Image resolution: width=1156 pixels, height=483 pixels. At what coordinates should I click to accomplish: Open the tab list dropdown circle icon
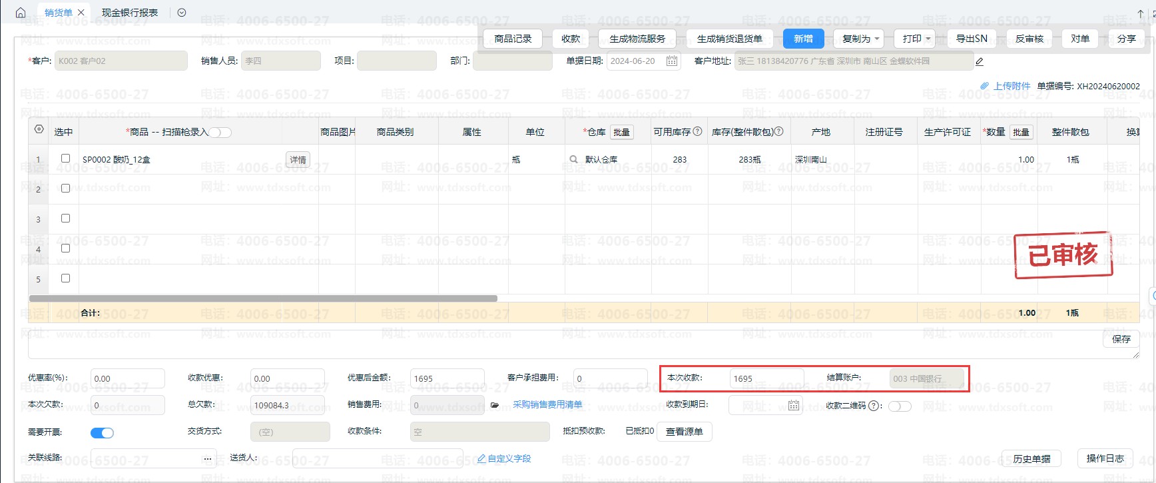click(x=182, y=13)
